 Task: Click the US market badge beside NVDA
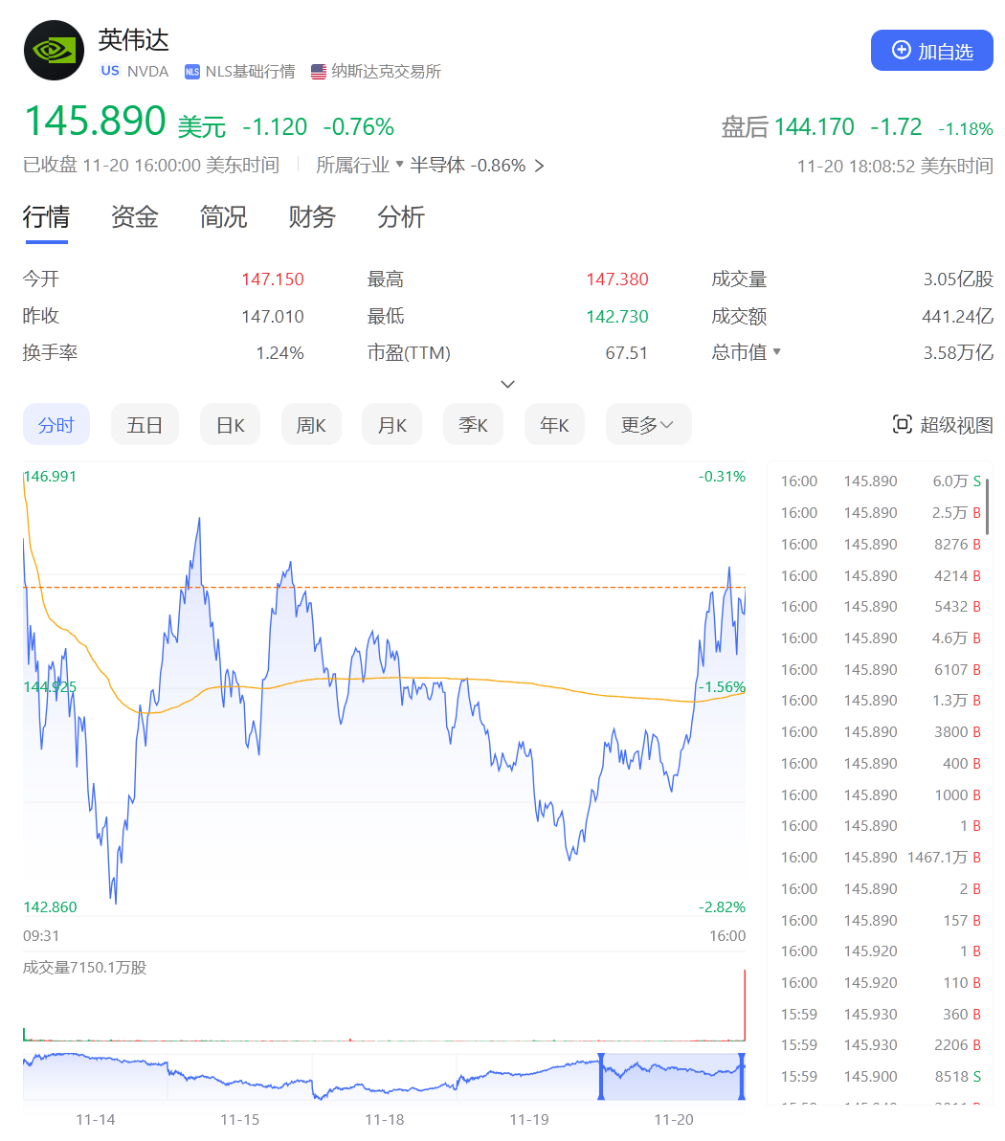(109, 70)
